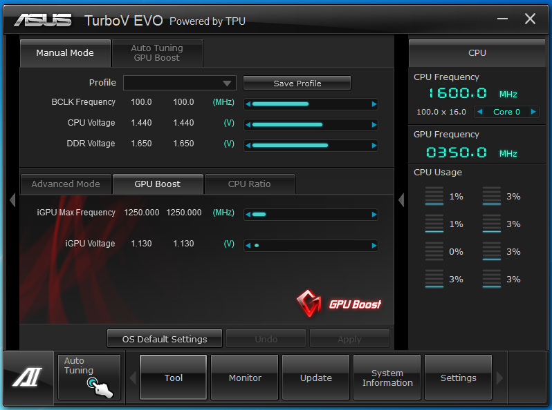Switch to Manual Mode tab
The width and height of the screenshot is (552, 410).
click(65, 53)
